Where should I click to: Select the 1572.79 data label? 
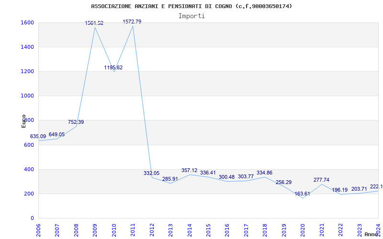pos(132,22)
